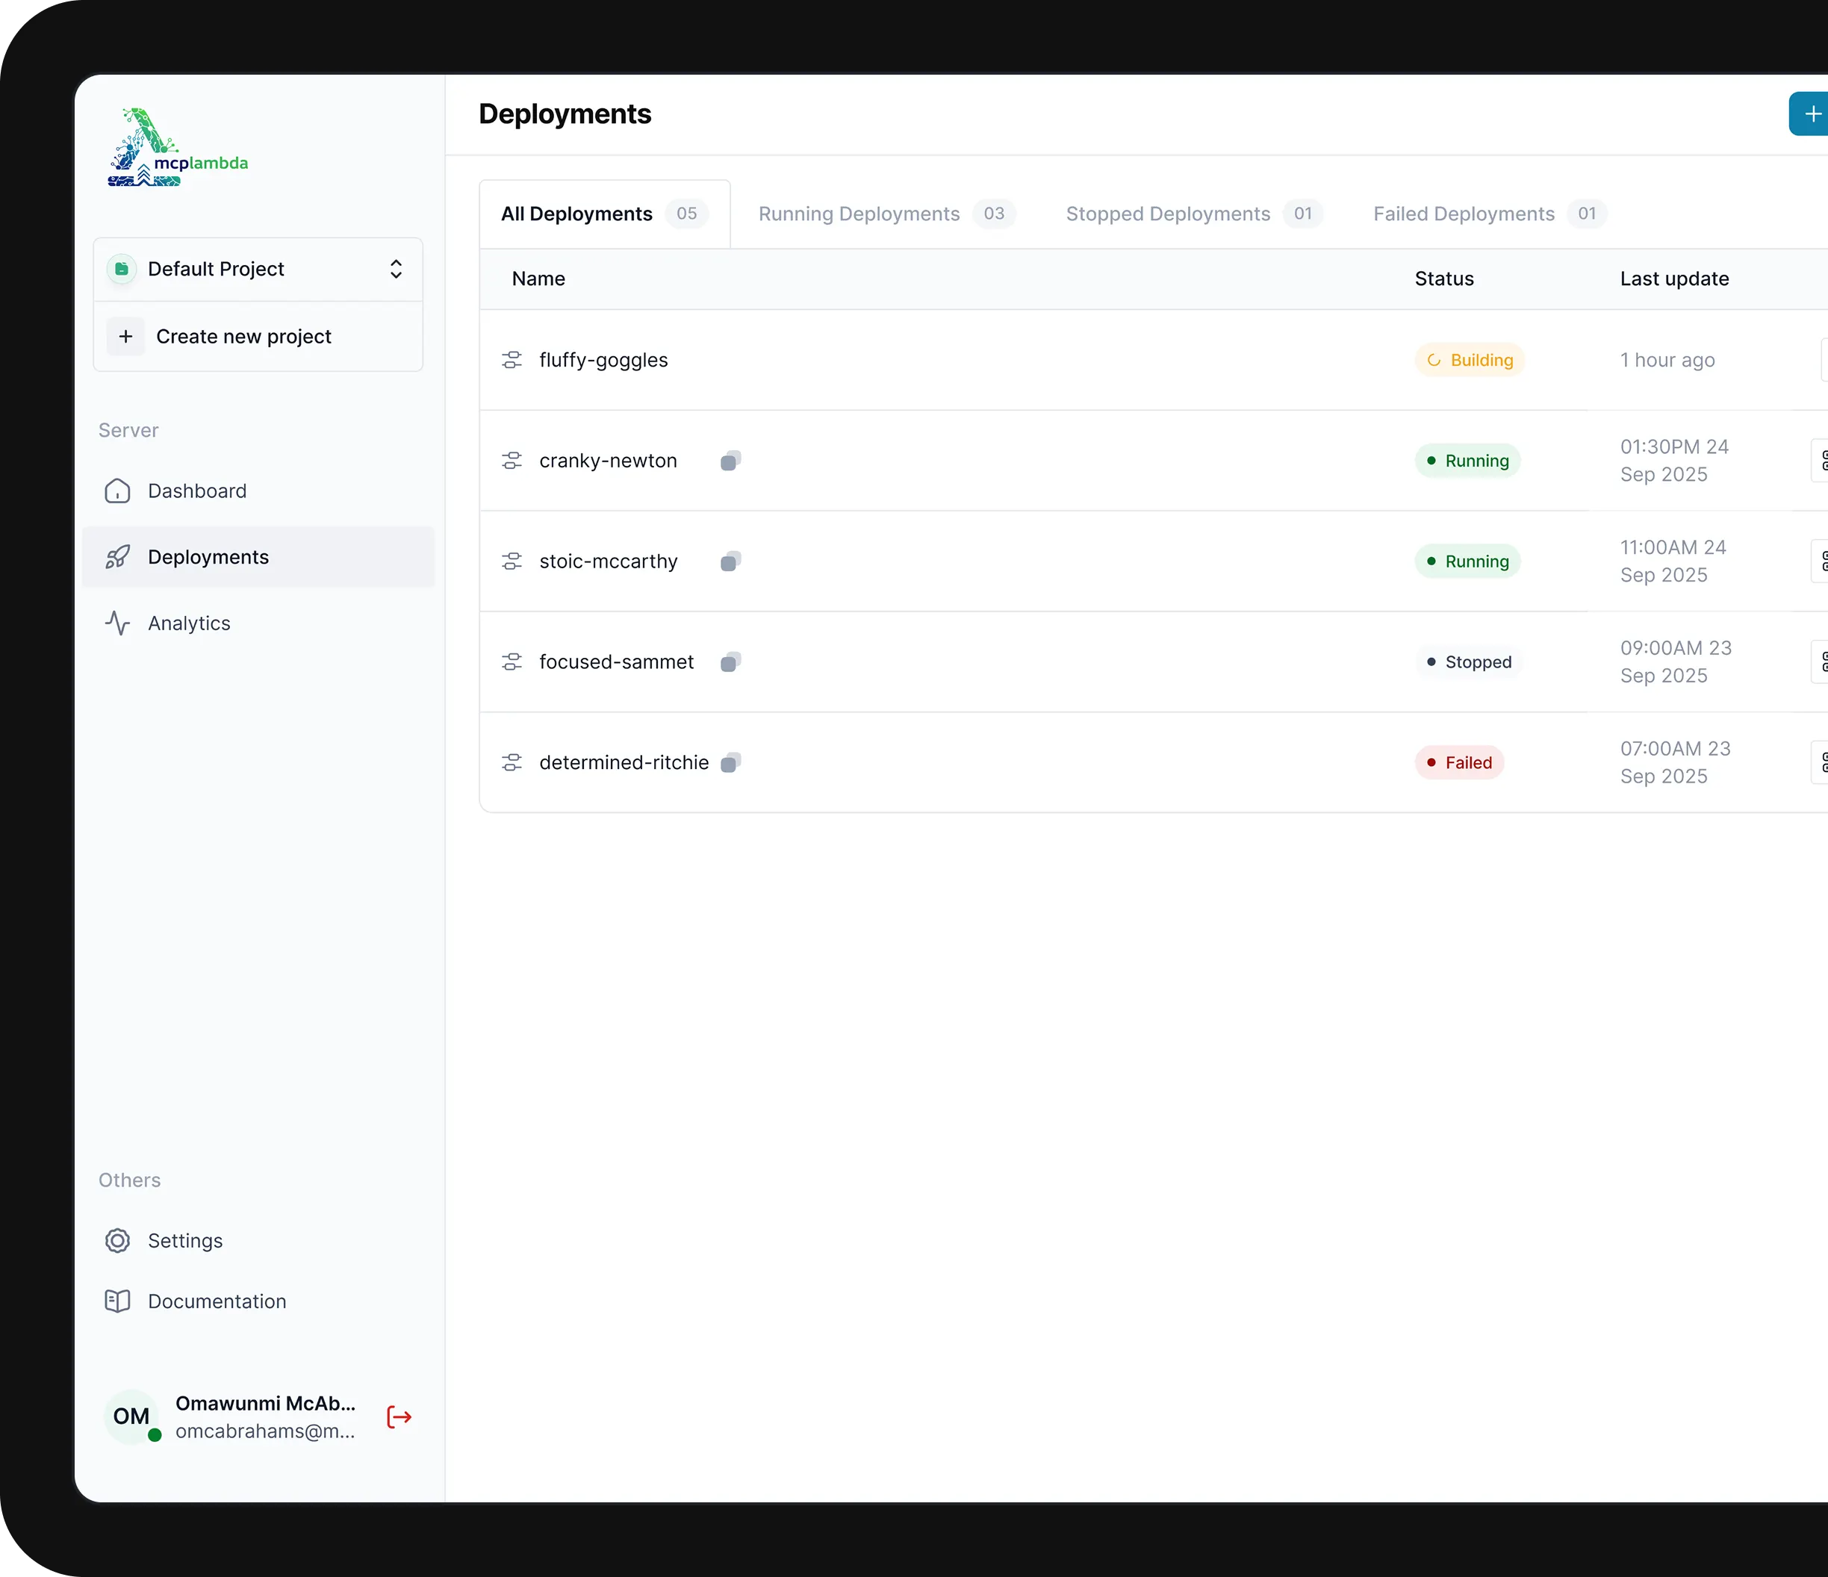Click the OM user avatar
Screen dimensions: 1828x1577
[131, 1416]
